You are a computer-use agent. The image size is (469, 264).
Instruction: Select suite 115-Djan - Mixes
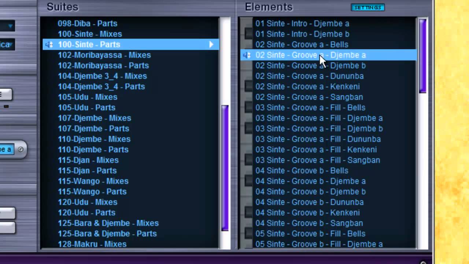(x=88, y=160)
